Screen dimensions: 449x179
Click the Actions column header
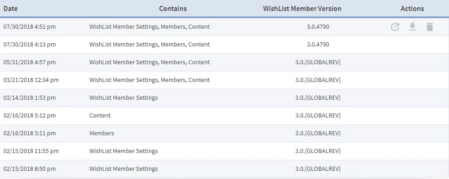pos(412,9)
